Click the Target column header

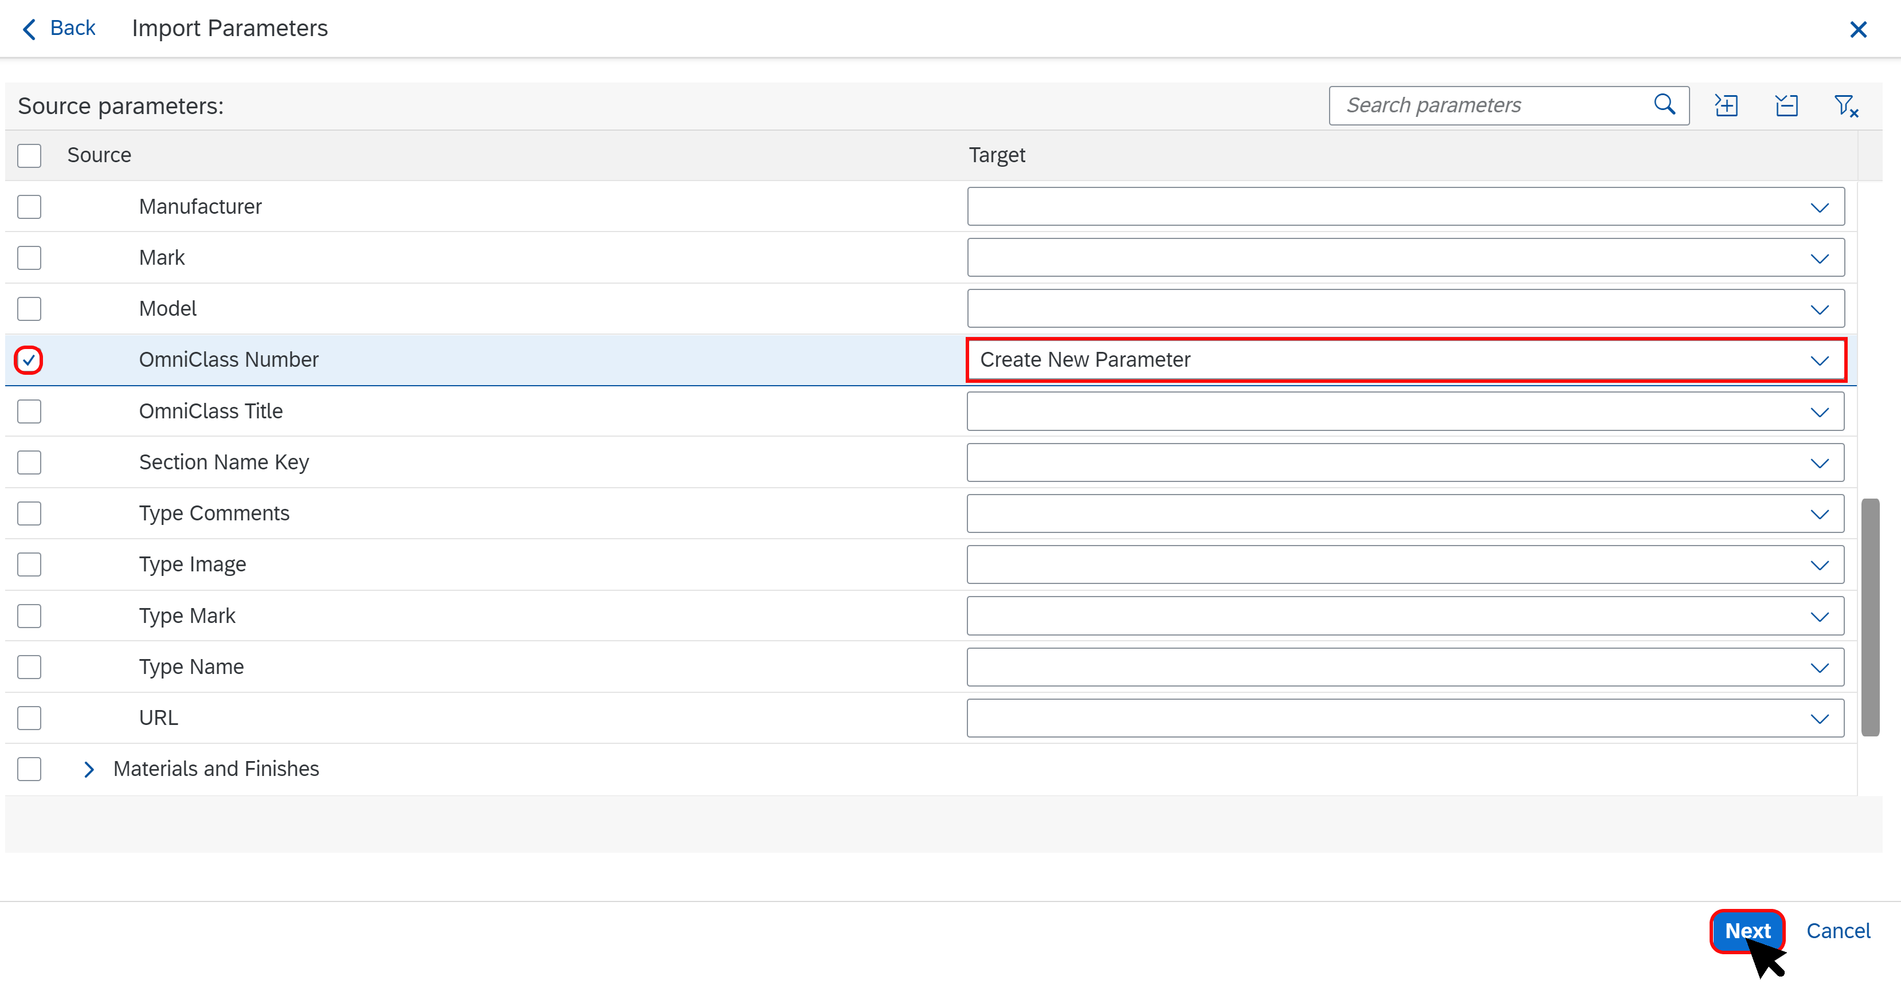(x=997, y=155)
